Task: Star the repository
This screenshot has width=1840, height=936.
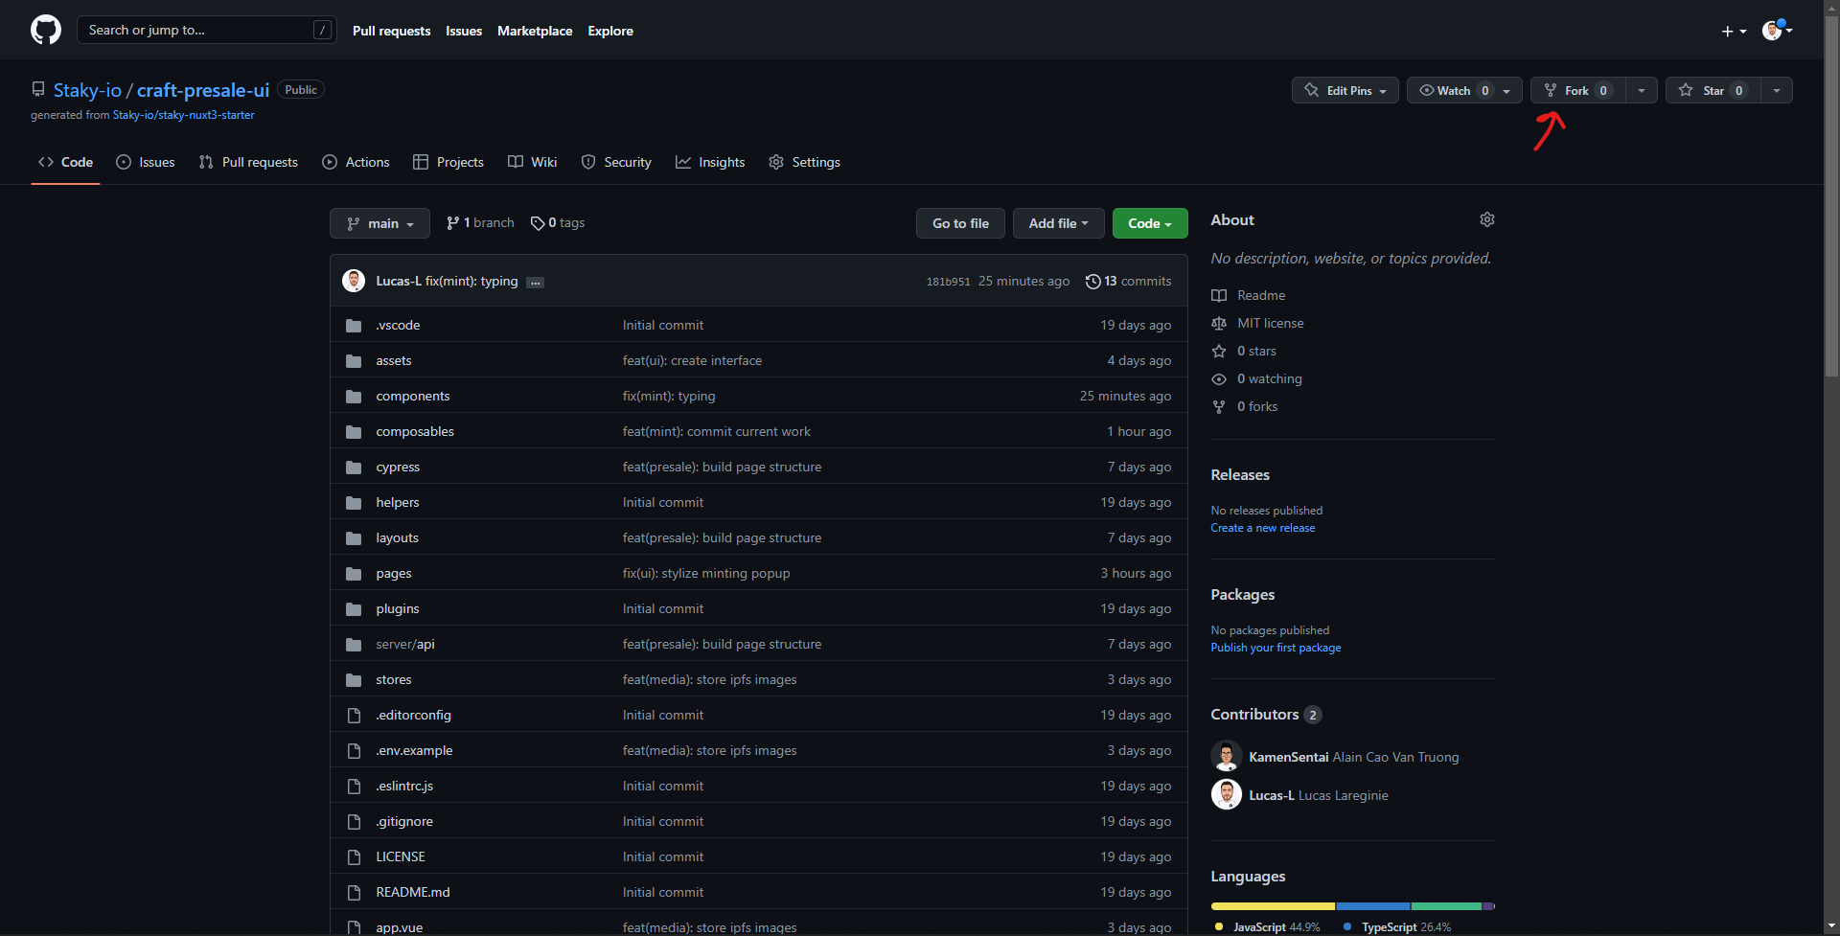Action: (1713, 90)
